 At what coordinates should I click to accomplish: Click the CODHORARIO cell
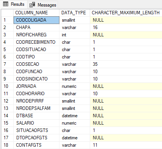tap(37, 94)
